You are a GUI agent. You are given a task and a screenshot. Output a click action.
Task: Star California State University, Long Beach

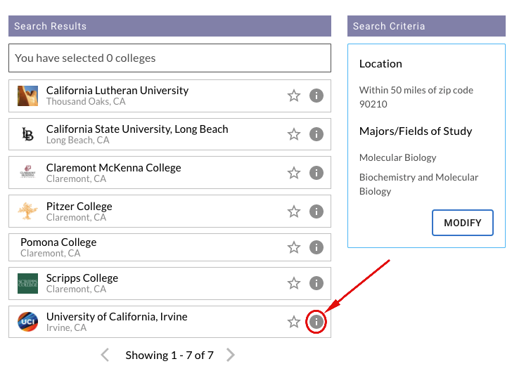[294, 134]
